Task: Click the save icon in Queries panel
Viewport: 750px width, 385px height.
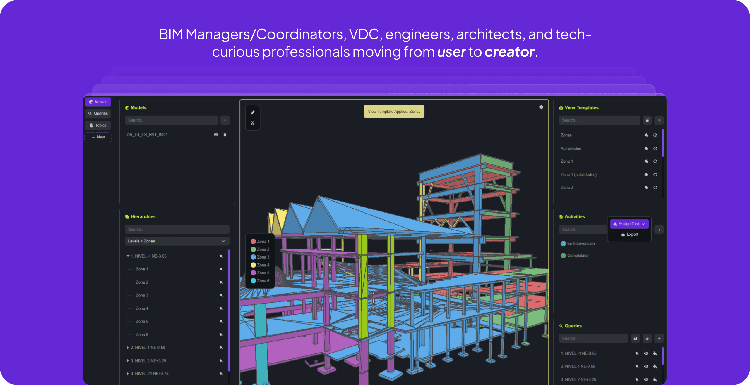Action: [635, 338]
